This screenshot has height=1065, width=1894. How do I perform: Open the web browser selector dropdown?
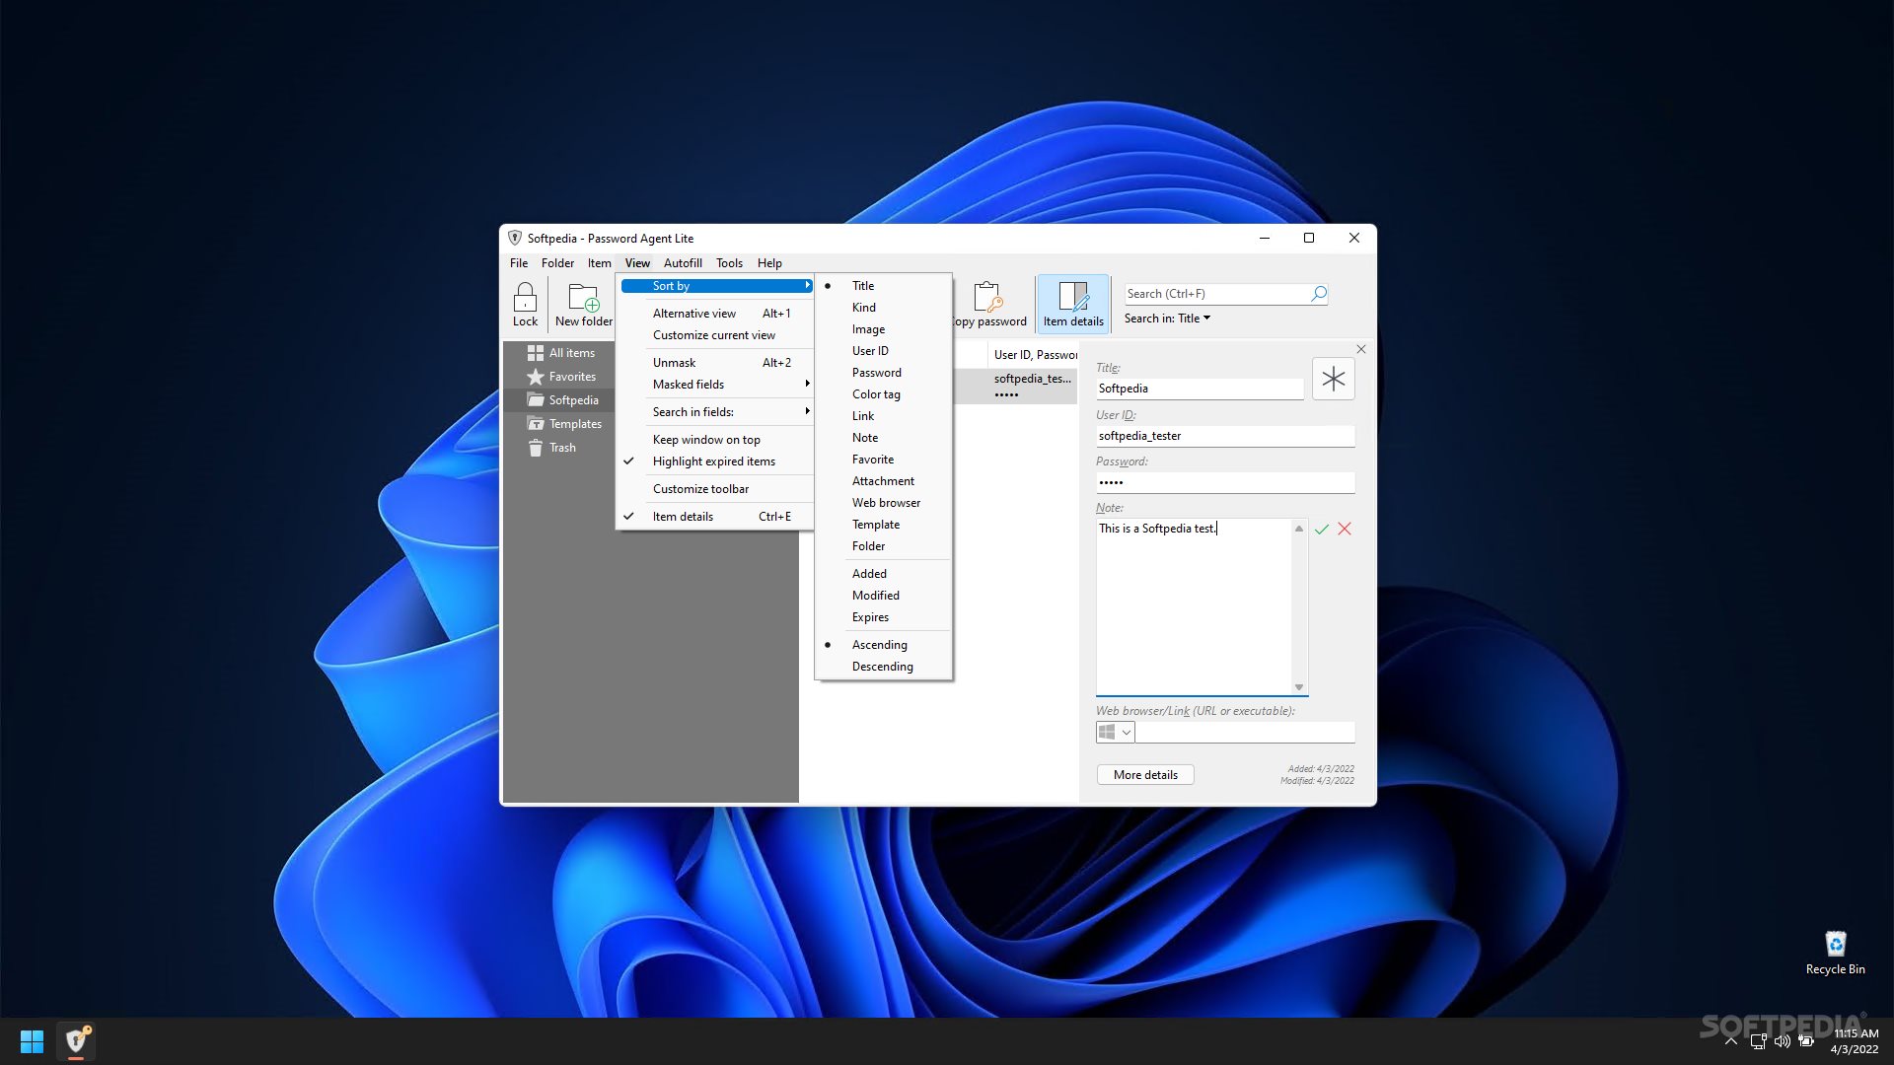point(1115,733)
